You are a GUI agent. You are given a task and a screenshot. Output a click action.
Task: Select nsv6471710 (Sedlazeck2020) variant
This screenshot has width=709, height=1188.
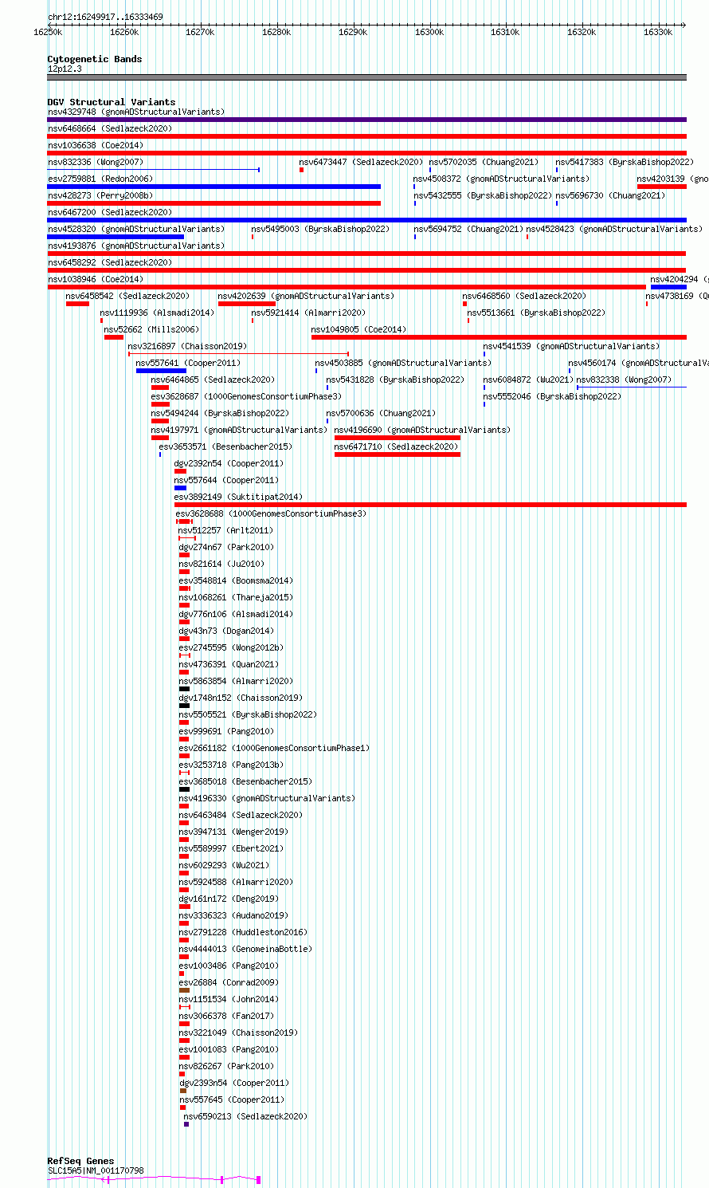[x=397, y=446]
